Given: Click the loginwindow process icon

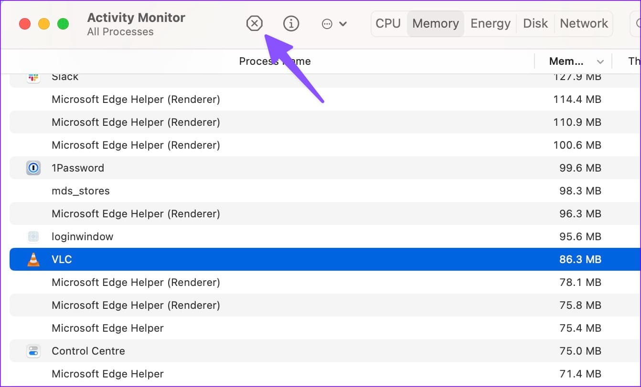Looking at the screenshot, I should click(33, 236).
